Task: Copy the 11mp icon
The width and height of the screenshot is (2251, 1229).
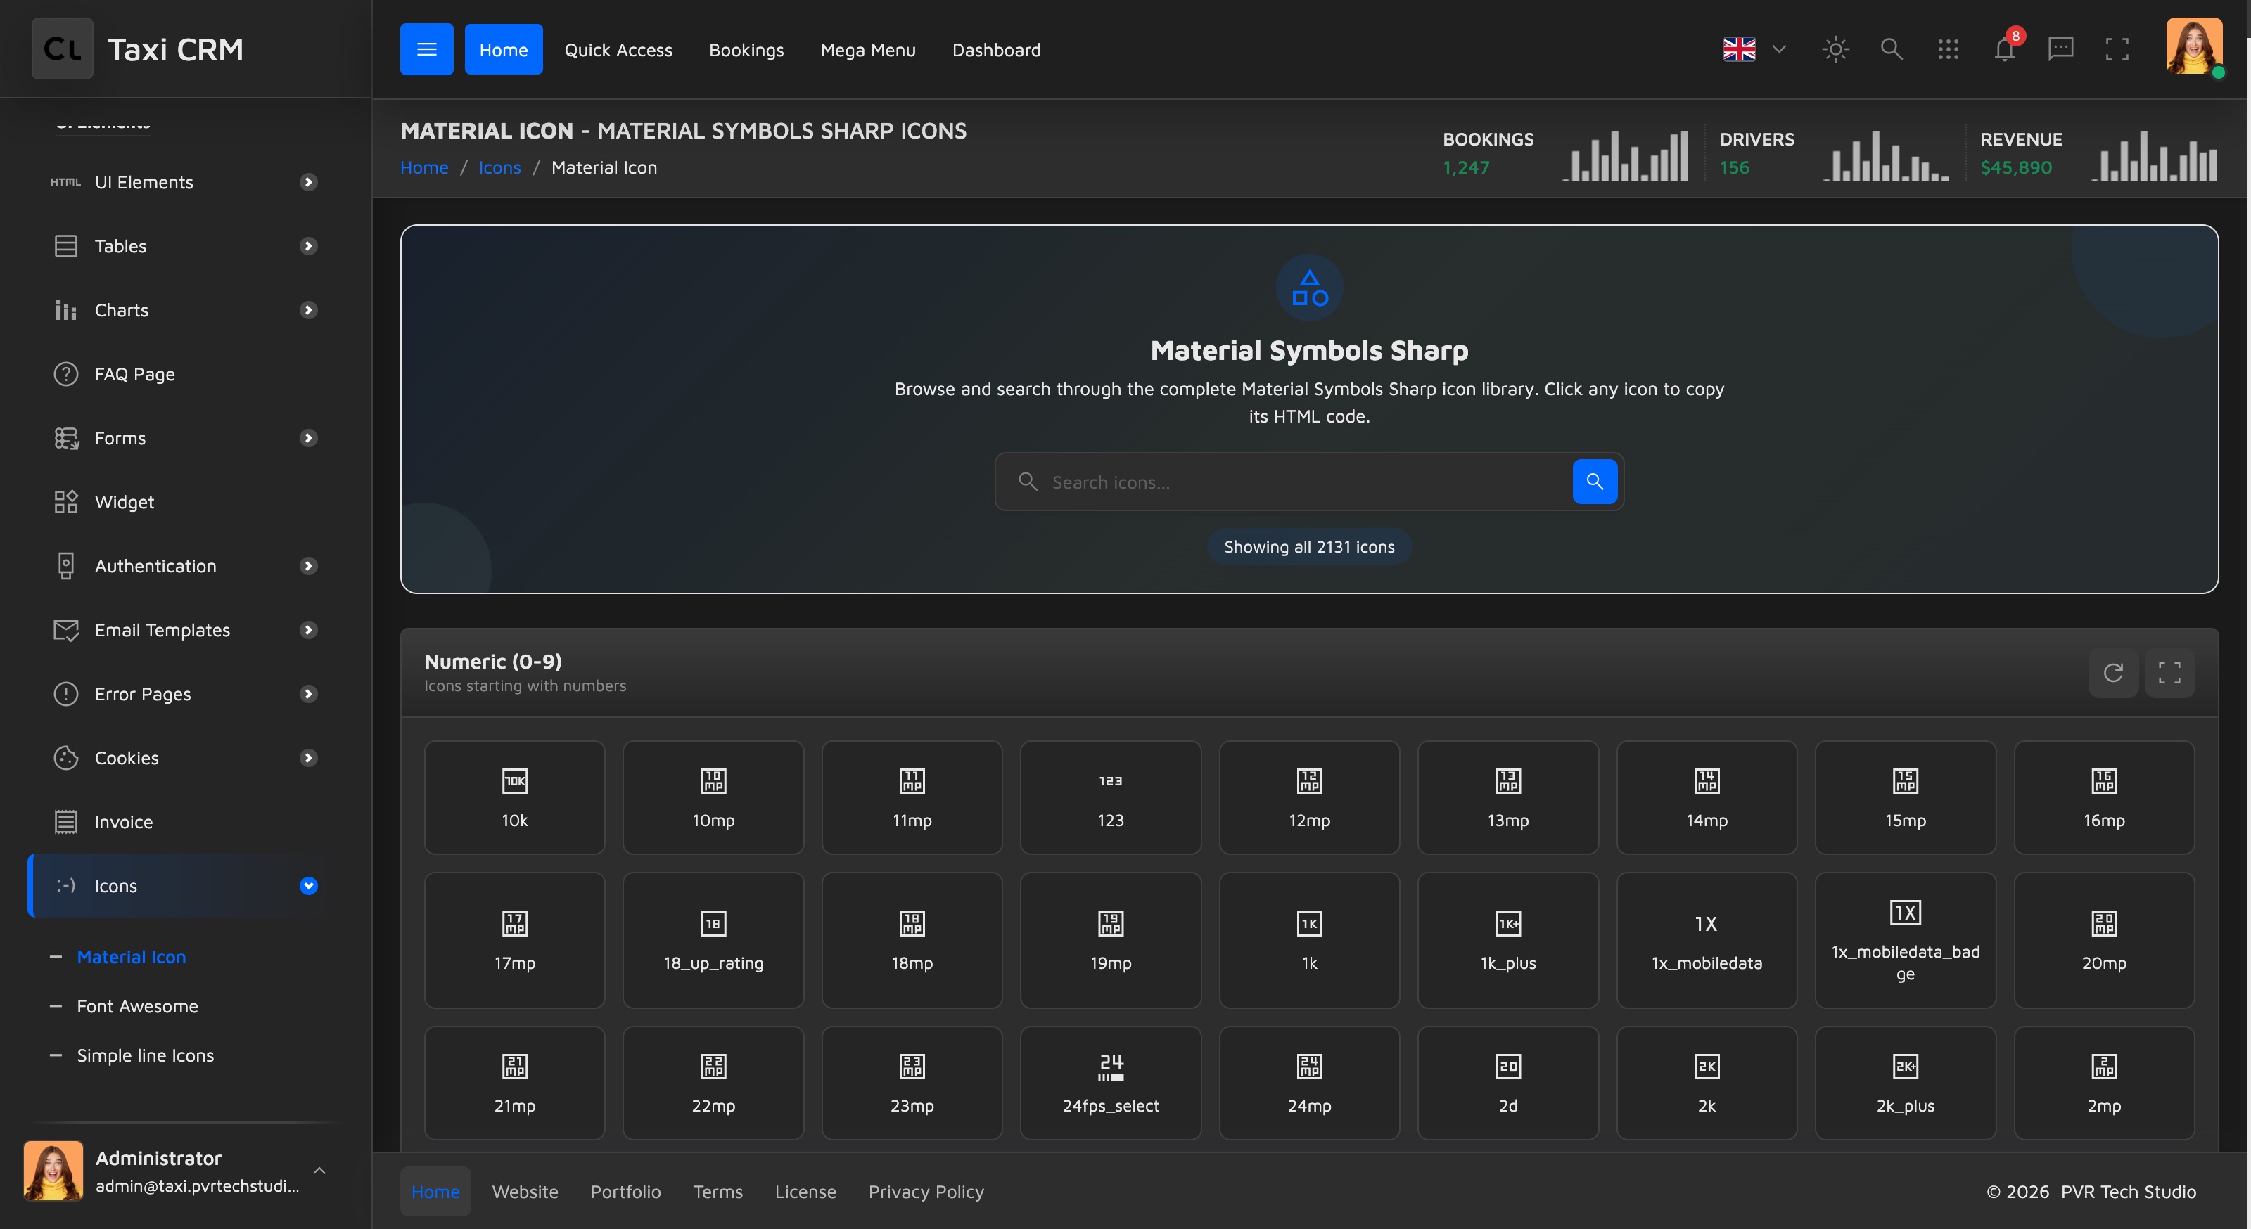Action: pyautogui.click(x=912, y=797)
